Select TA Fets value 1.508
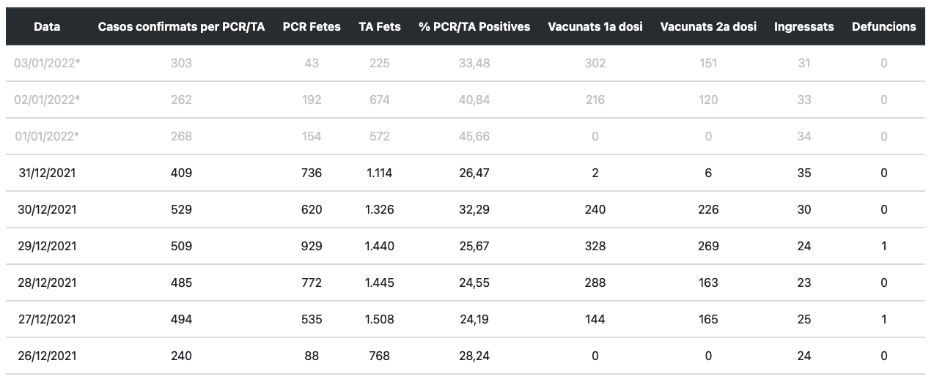 tap(380, 319)
